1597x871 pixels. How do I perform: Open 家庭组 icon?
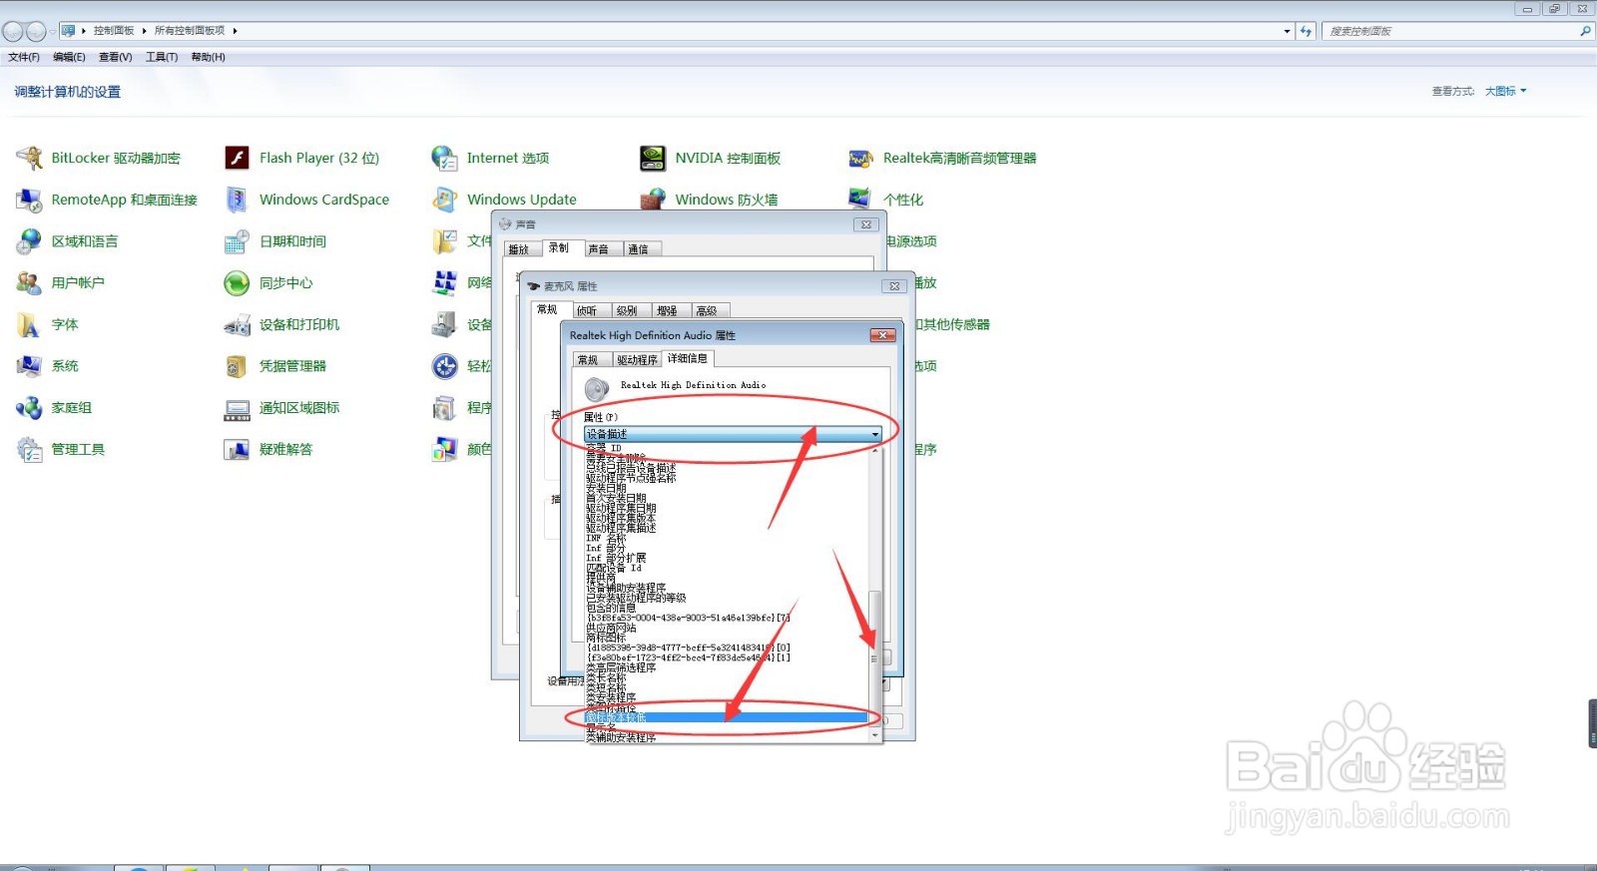[29, 408]
